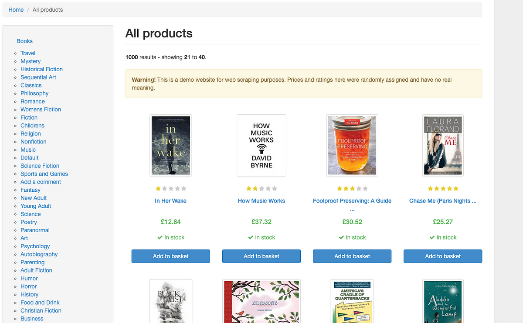Select the Travel category
Viewport: 523px width, 323px height.
28,53
